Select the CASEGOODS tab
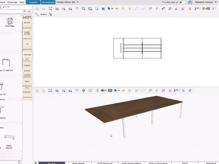Image resolution: width=219 pixels, height=164 pixels. click(x=27, y=39)
